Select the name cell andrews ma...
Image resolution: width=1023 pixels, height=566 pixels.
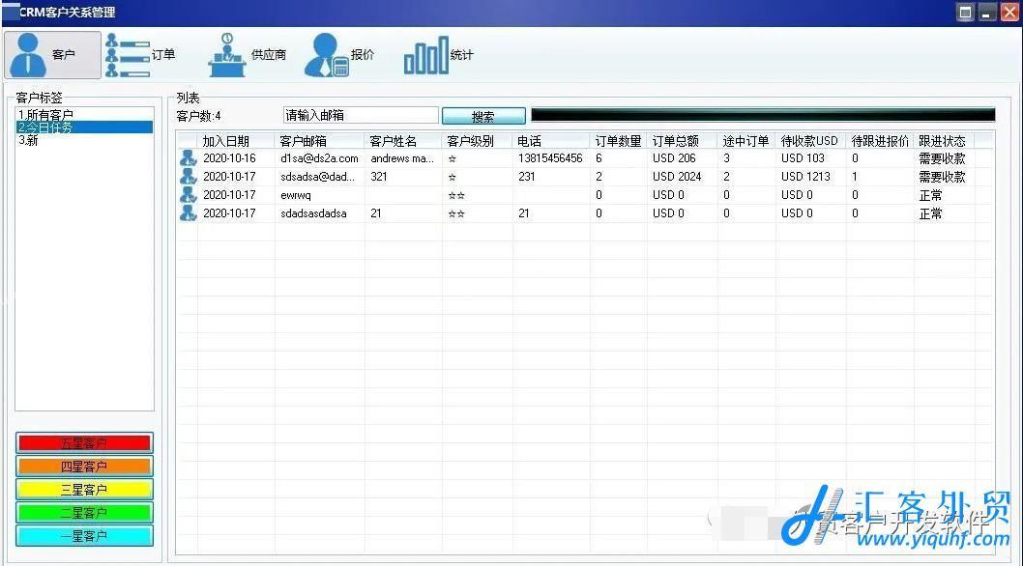(x=402, y=158)
